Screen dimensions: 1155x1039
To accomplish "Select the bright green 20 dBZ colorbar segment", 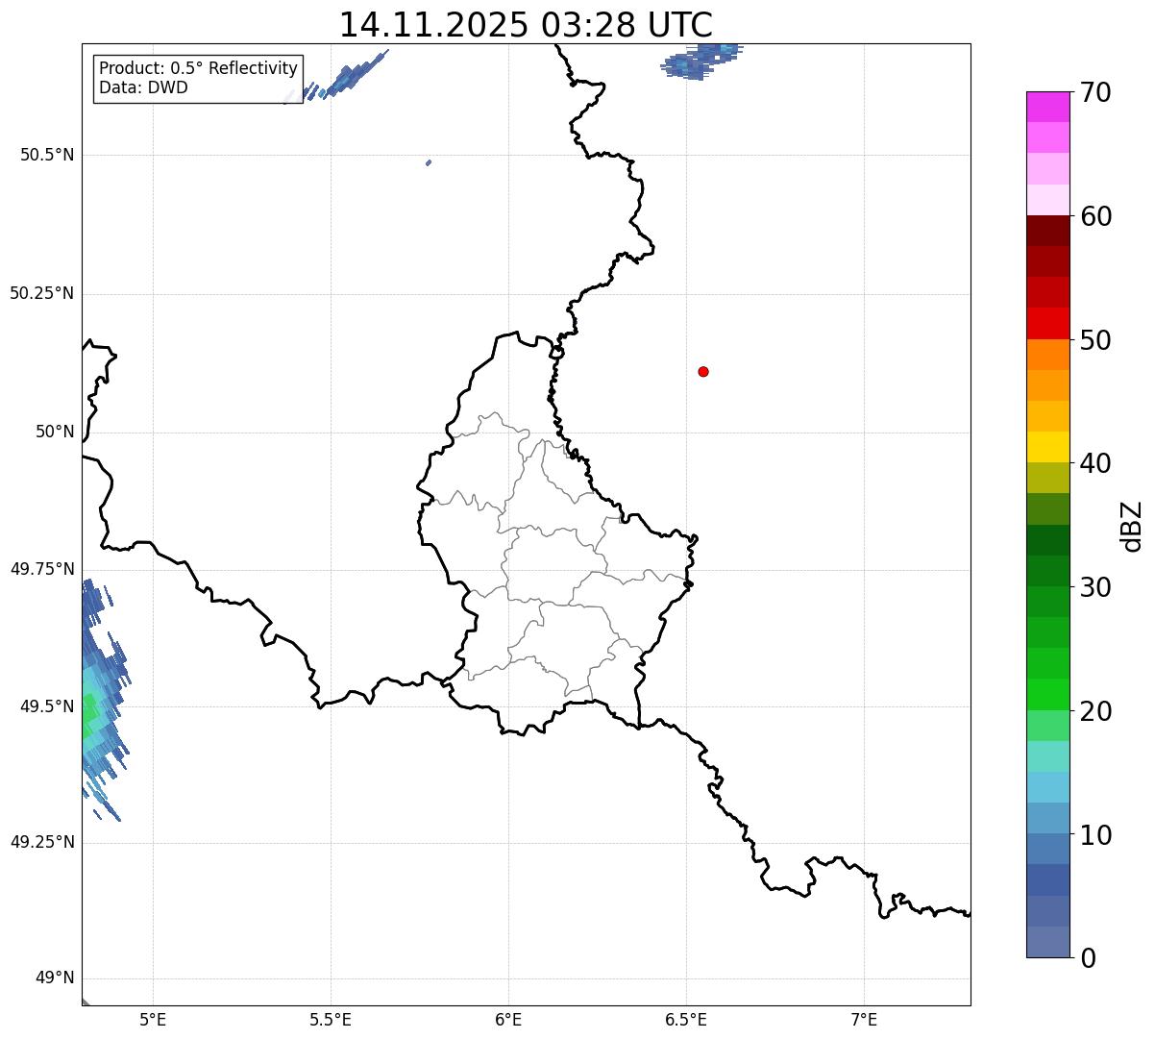I will coord(1047,694).
